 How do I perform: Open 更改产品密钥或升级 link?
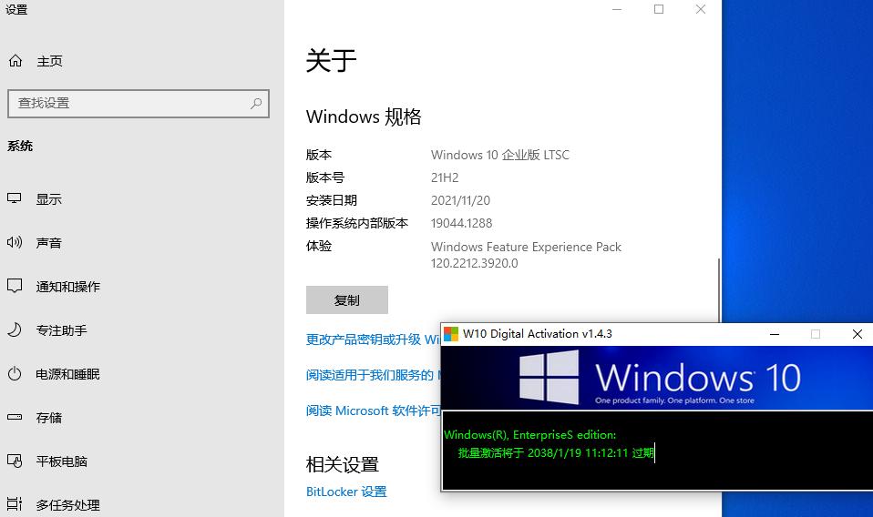point(373,340)
